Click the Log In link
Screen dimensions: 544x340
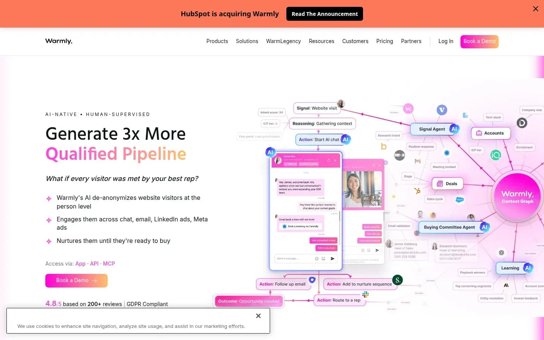point(446,41)
